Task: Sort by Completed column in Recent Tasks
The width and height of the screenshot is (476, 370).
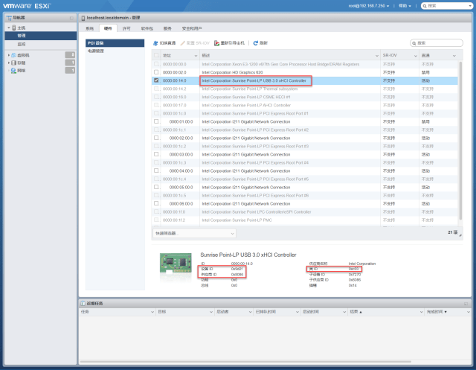Action: [x=448, y=312]
